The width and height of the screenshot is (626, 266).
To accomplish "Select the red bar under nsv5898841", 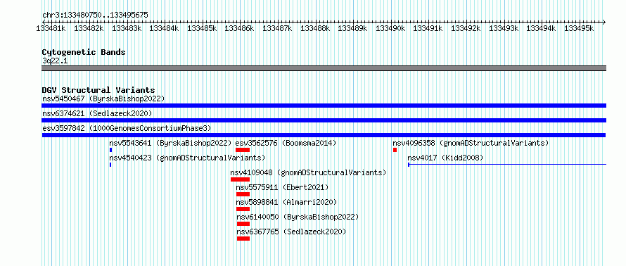I will (243, 209).
